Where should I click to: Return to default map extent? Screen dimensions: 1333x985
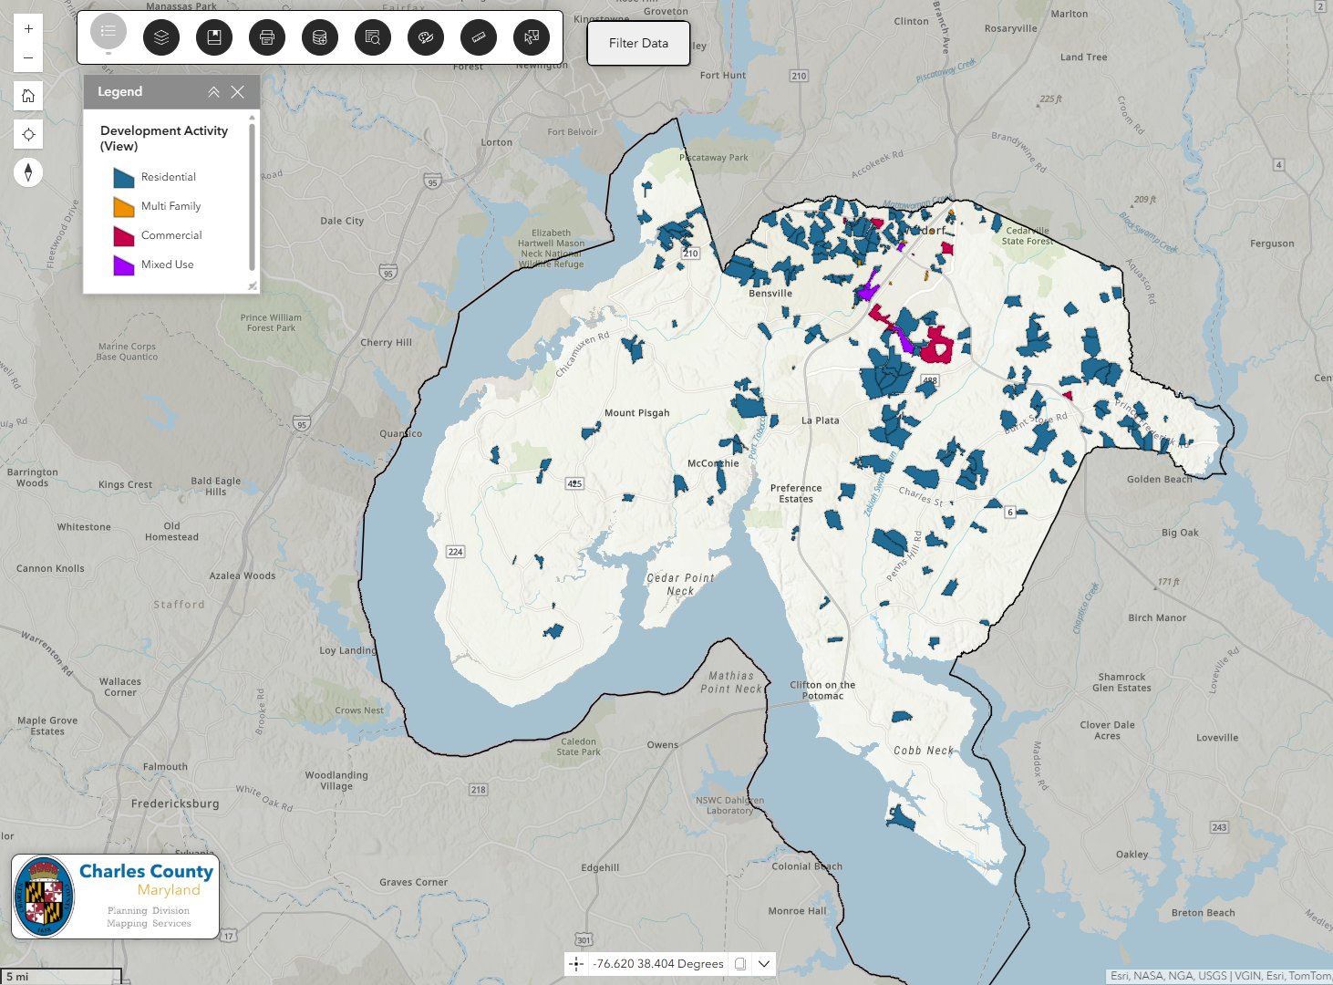click(28, 96)
